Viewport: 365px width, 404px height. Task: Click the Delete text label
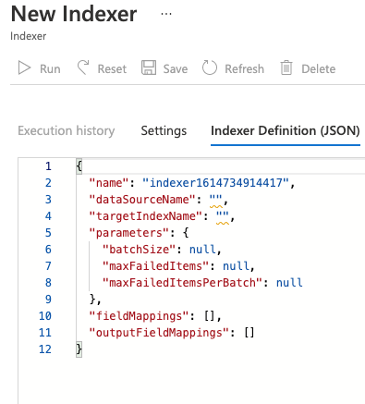(x=319, y=69)
